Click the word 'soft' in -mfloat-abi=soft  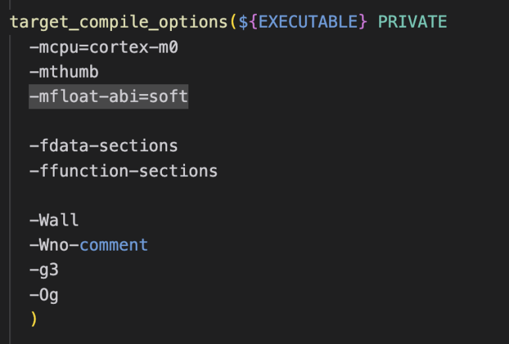click(x=169, y=97)
